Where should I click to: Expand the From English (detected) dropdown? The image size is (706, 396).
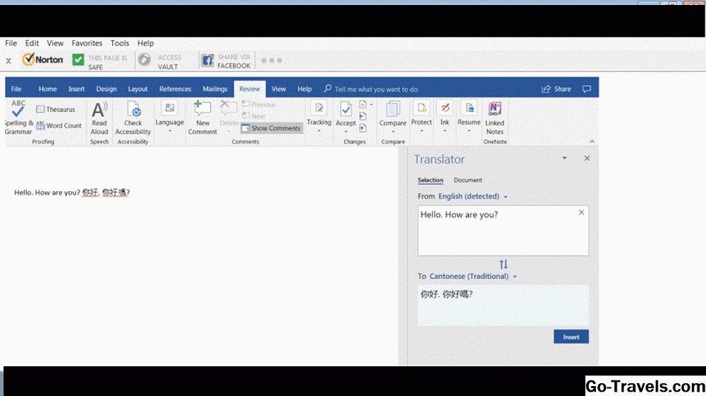473,197
